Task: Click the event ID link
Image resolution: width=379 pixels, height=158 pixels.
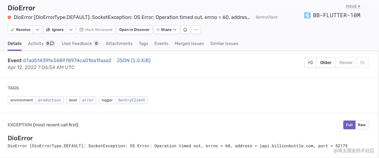Action: coord(67,60)
